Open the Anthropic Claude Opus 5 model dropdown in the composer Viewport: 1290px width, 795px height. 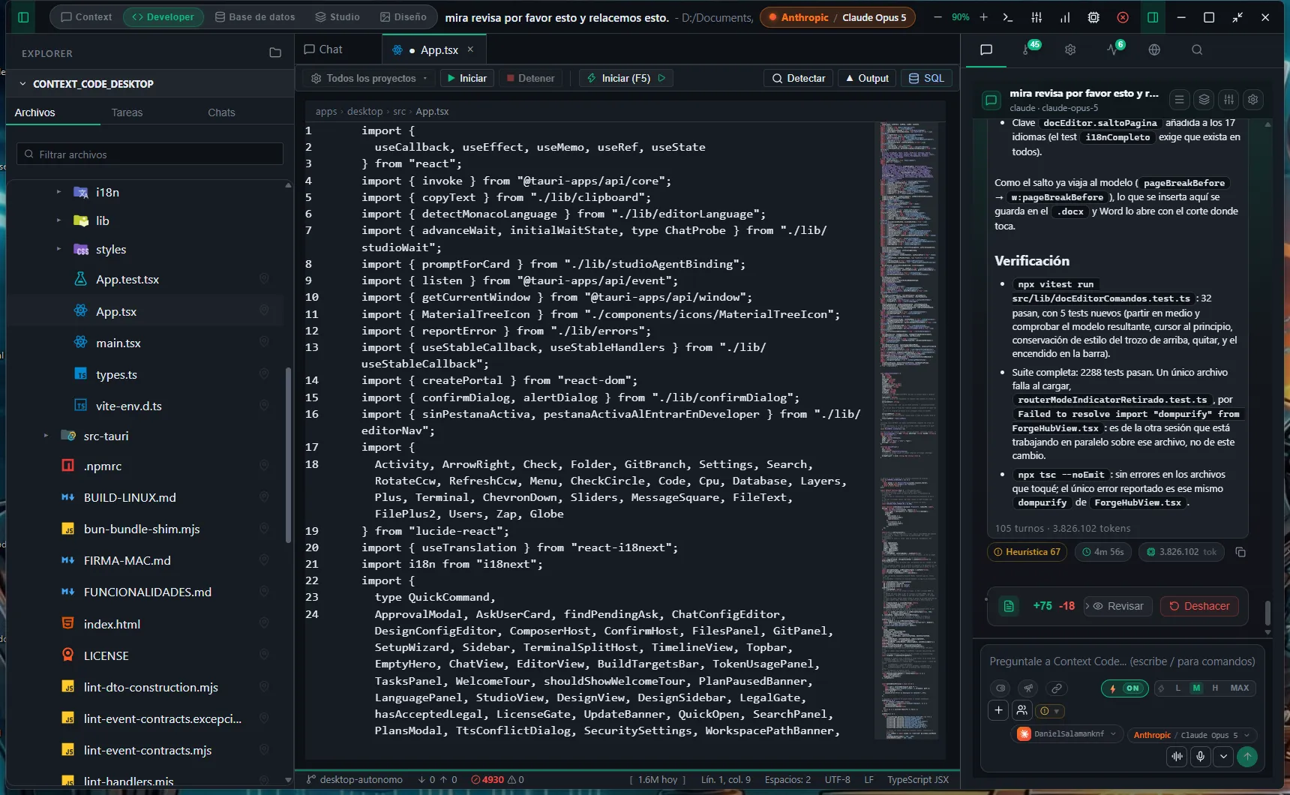[1192, 735]
